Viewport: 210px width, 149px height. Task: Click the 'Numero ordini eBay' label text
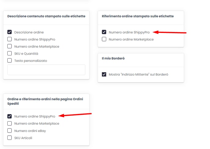pos(30,131)
